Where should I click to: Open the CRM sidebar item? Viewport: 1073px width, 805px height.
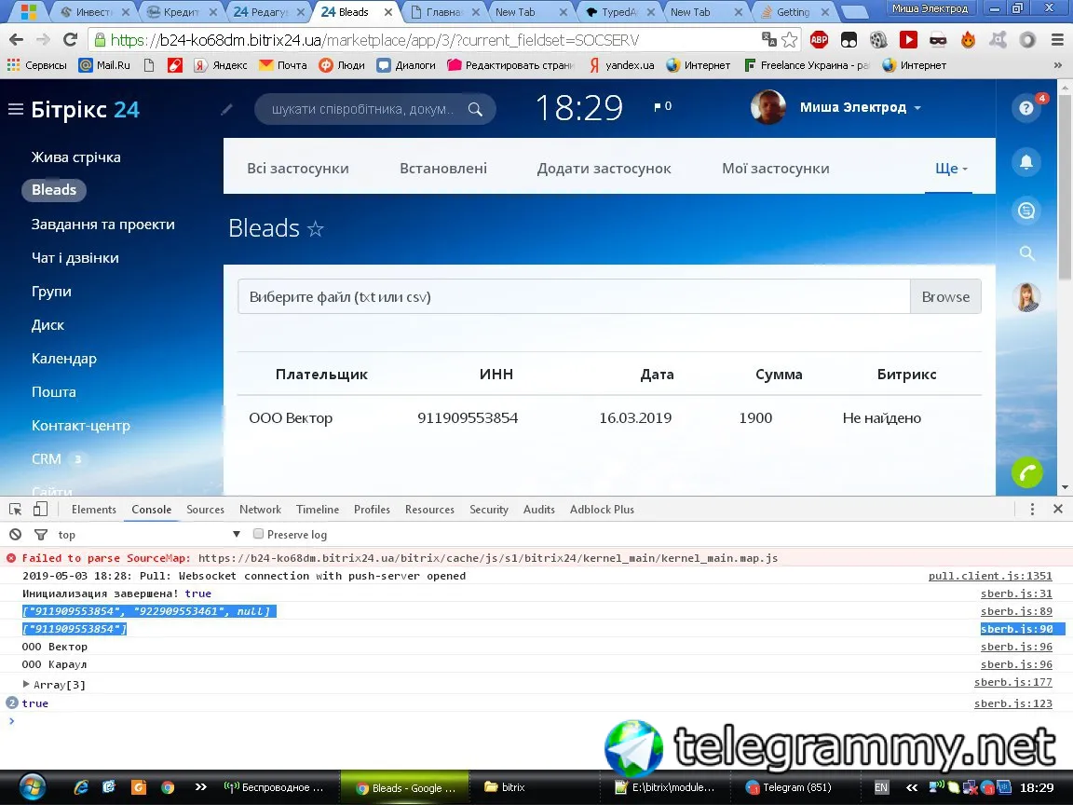[47, 458]
